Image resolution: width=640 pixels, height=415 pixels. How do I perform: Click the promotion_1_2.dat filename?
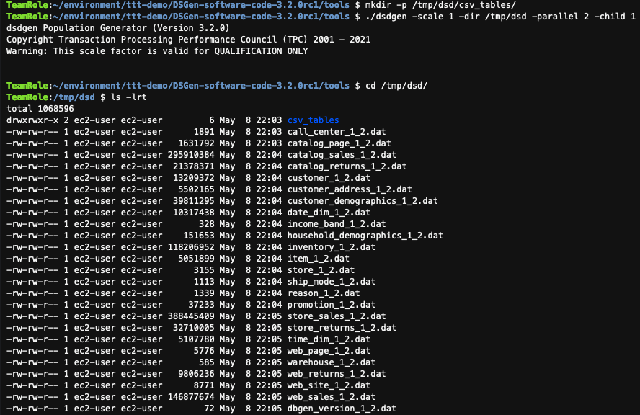tap(332, 305)
